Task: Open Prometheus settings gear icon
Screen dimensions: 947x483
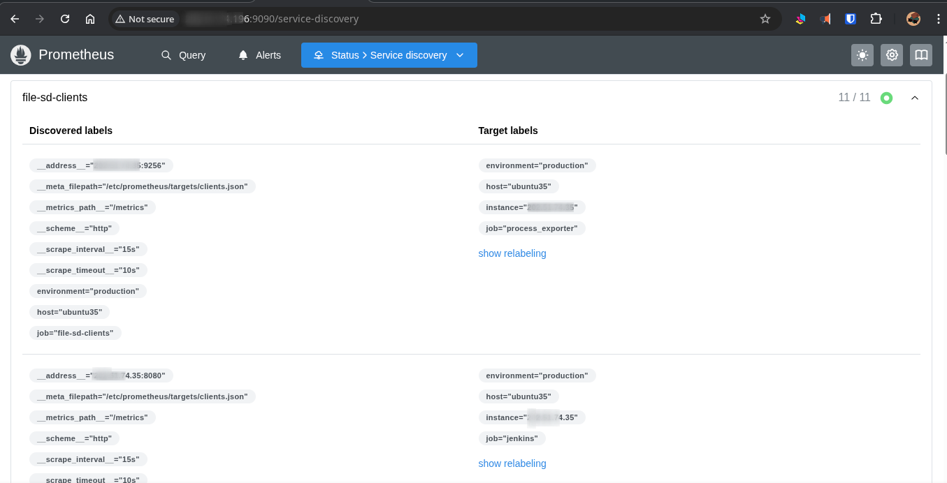Action: point(892,54)
